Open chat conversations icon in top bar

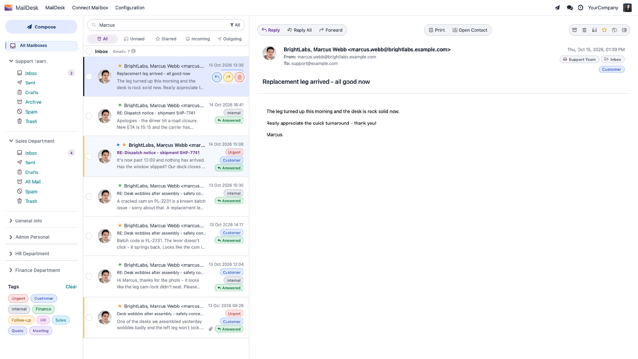point(570,8)
